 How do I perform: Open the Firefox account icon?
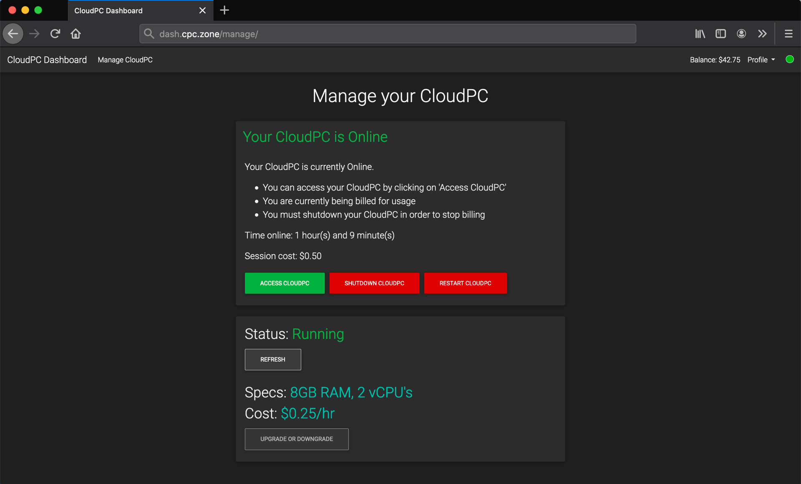point(741,34)
